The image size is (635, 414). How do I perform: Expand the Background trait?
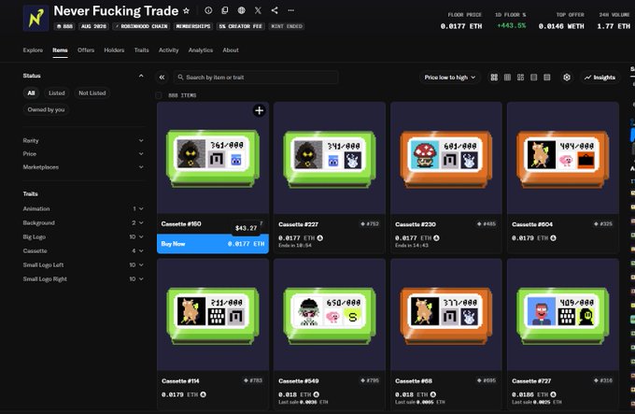coord(83,222)
